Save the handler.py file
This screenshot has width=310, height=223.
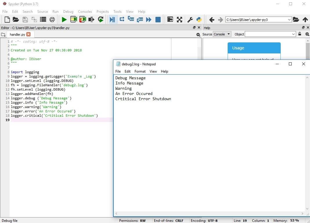tap(25, 19)
